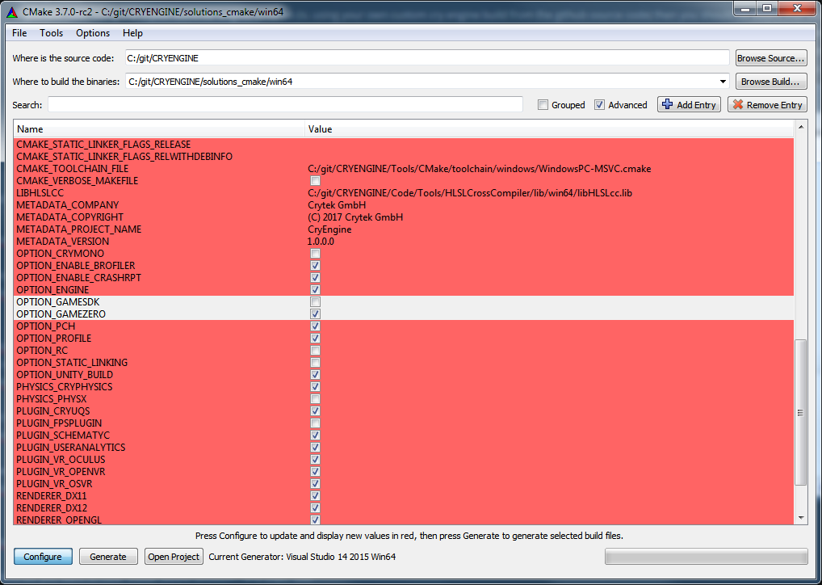
Task: Click the Browse Source button
Action: [x=770, y=58]
